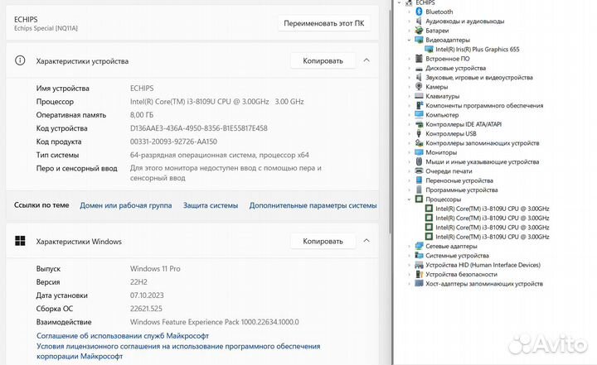
Task: Click the install date 07.10.2023
Action: pyautogui.click(x=147, y=295)
